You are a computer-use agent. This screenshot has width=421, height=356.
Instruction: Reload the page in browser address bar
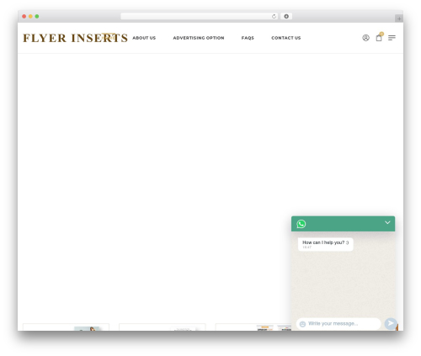[274, 16]
